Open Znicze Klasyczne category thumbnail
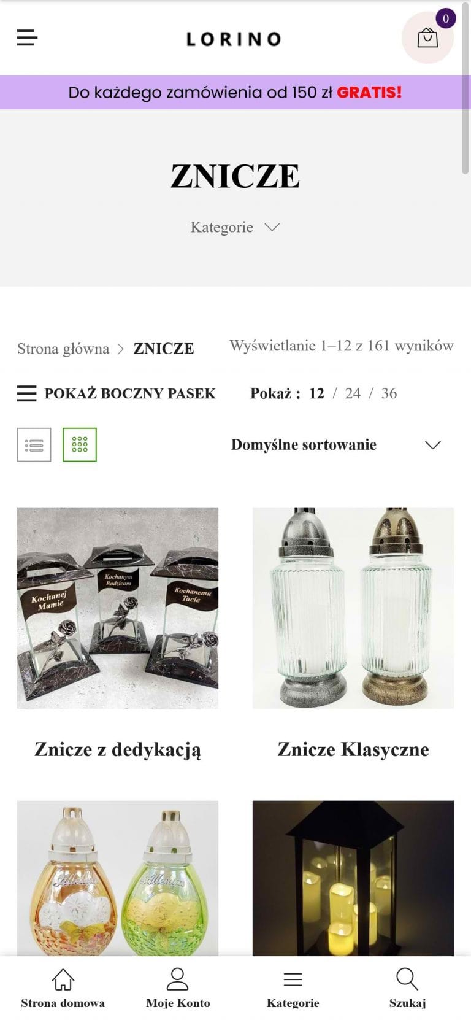471x1020 pixels. click(353, 608)
